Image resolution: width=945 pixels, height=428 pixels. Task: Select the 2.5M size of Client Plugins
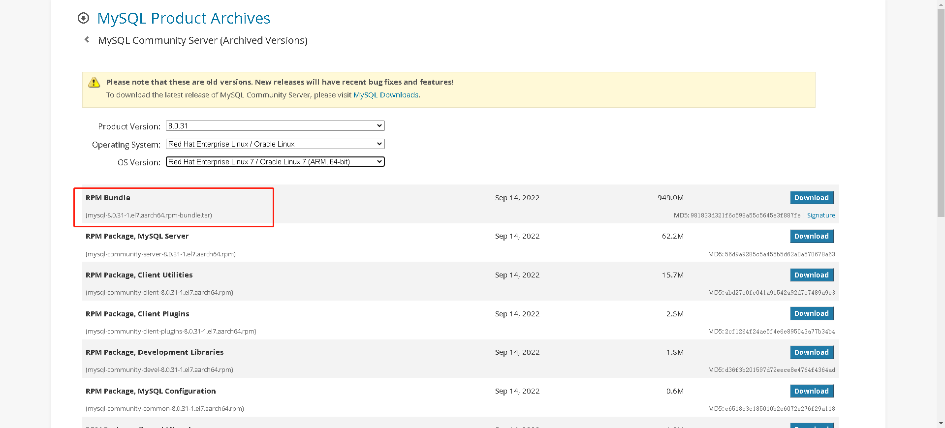point(675,314)
